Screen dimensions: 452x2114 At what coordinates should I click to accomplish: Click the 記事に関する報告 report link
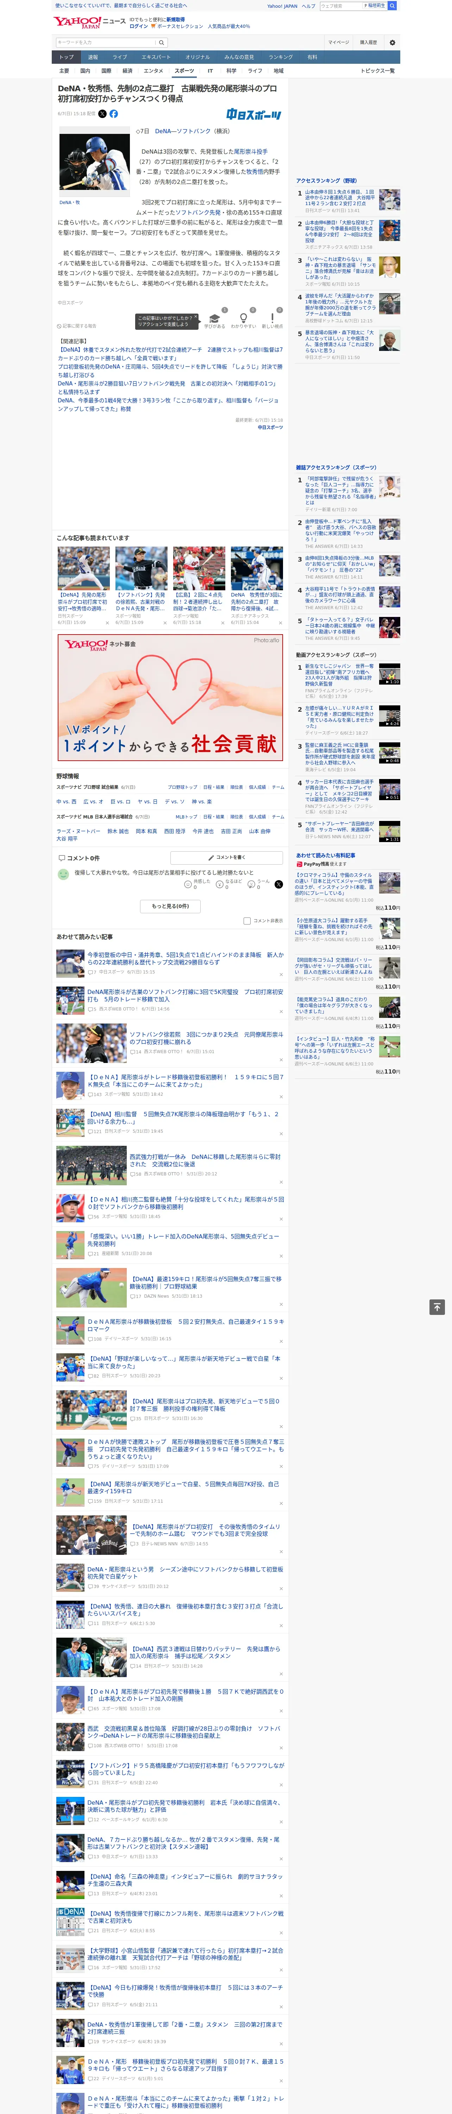pos(77,326)
